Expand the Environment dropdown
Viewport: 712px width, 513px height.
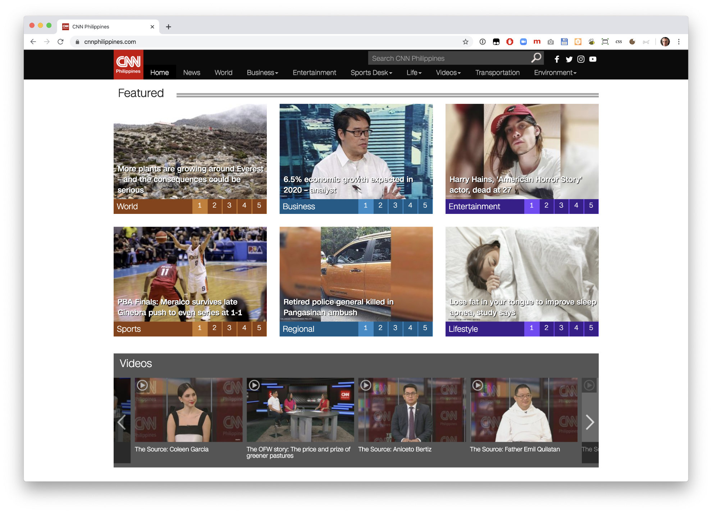click(554, 73)
